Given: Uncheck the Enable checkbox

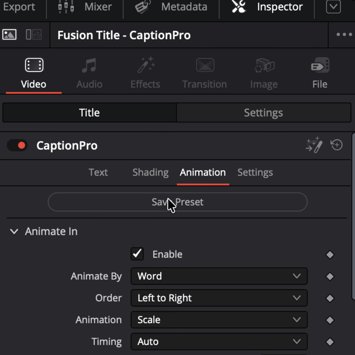Looking at the screenshot, I should 137,254.
